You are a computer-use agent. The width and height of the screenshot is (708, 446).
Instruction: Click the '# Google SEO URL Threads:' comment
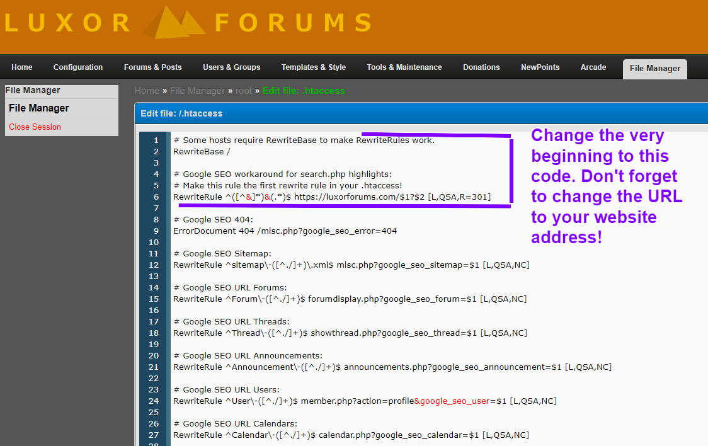coord(232,322)
